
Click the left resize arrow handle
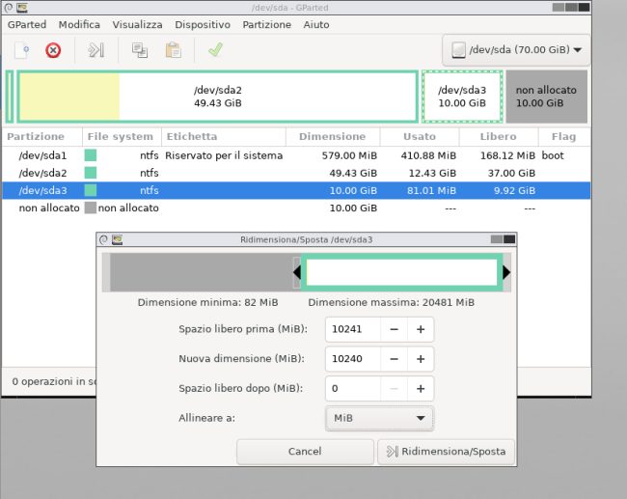pyautogui.click(x=297, y=272)
